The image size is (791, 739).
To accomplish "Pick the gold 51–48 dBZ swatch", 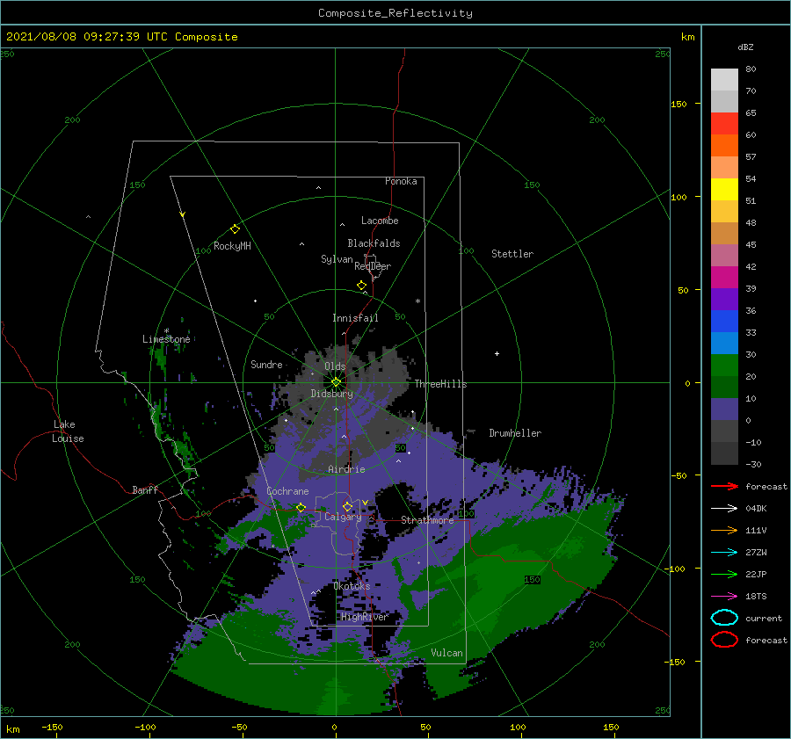I will pos(724,212).
